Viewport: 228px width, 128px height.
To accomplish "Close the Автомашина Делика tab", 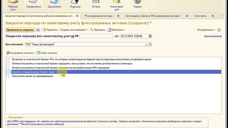I will click(187, 16).
